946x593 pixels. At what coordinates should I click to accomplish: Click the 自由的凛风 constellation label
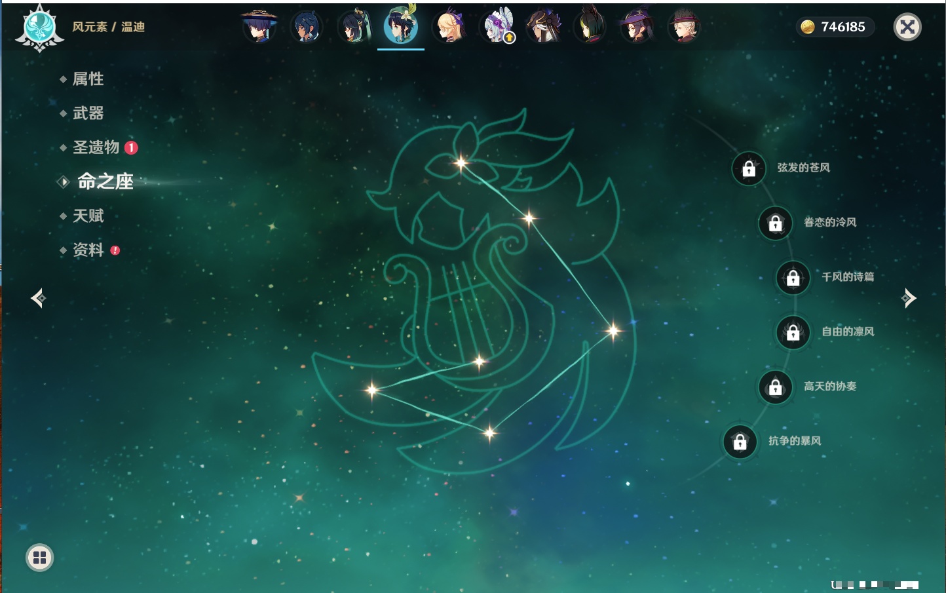[x=848, y=332]
